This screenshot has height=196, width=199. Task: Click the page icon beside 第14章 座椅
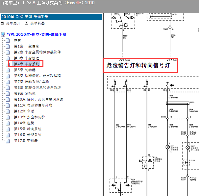click(8, 123)
